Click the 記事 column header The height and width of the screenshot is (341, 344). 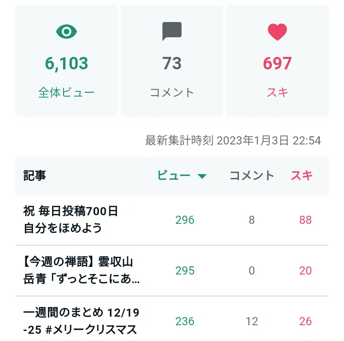(35, 176)
